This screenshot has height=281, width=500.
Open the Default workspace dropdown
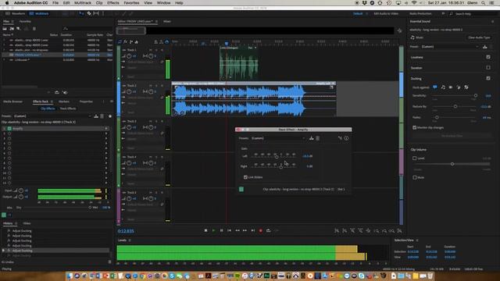click(x=360, y=14)
